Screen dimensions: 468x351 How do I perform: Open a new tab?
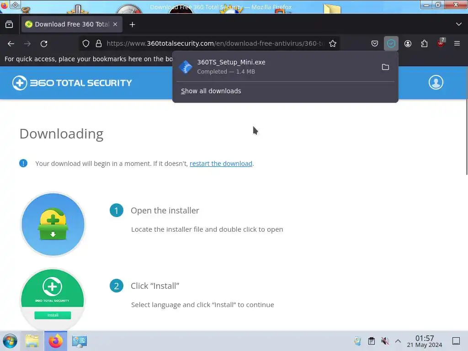click(132, 25)
